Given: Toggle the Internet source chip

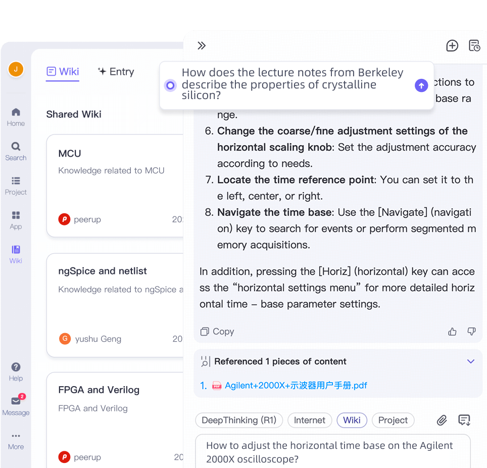Looking at the screenshot, I should coord(310,420).
